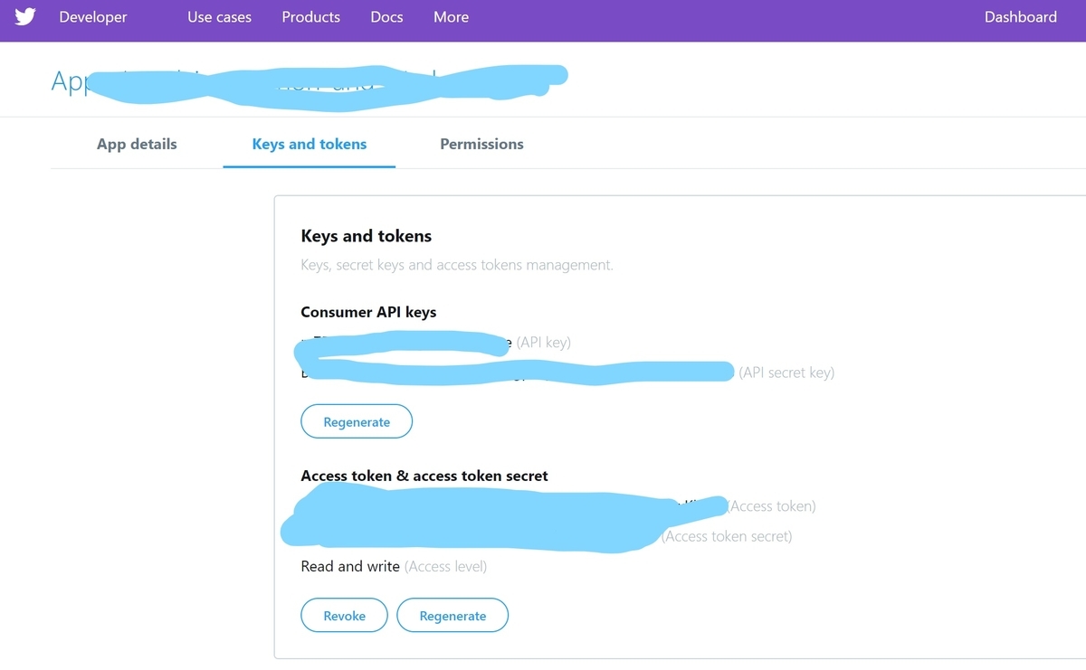The width and height of the screenshot is (1086, 670).
Task: Go to the Dashboard
Action: [1021, 17]
